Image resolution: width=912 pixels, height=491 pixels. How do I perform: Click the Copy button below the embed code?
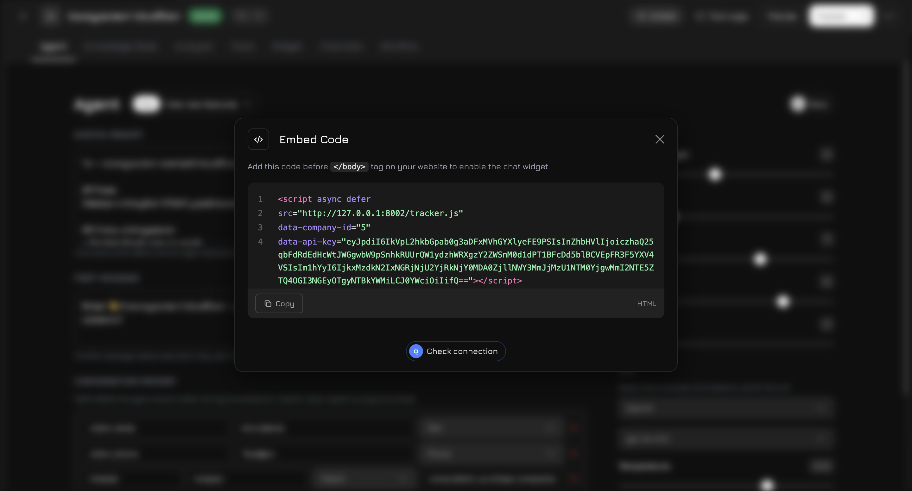pyautogui.click(x=279, y=303)
